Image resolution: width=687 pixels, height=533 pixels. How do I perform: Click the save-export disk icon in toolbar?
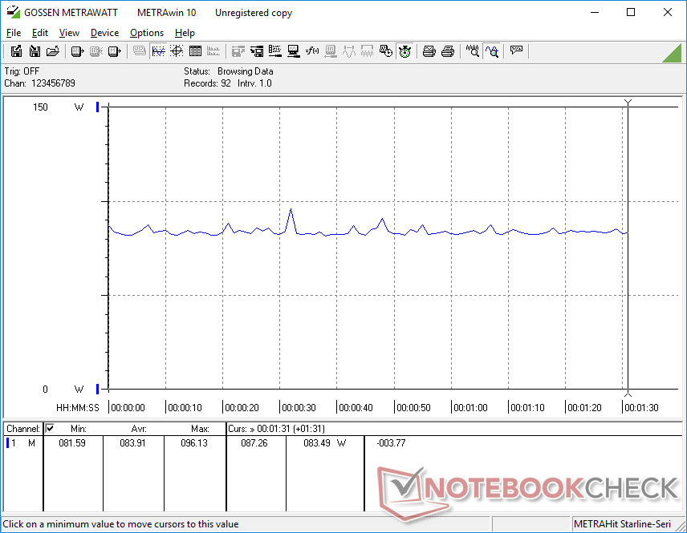(x=16, y=51)
